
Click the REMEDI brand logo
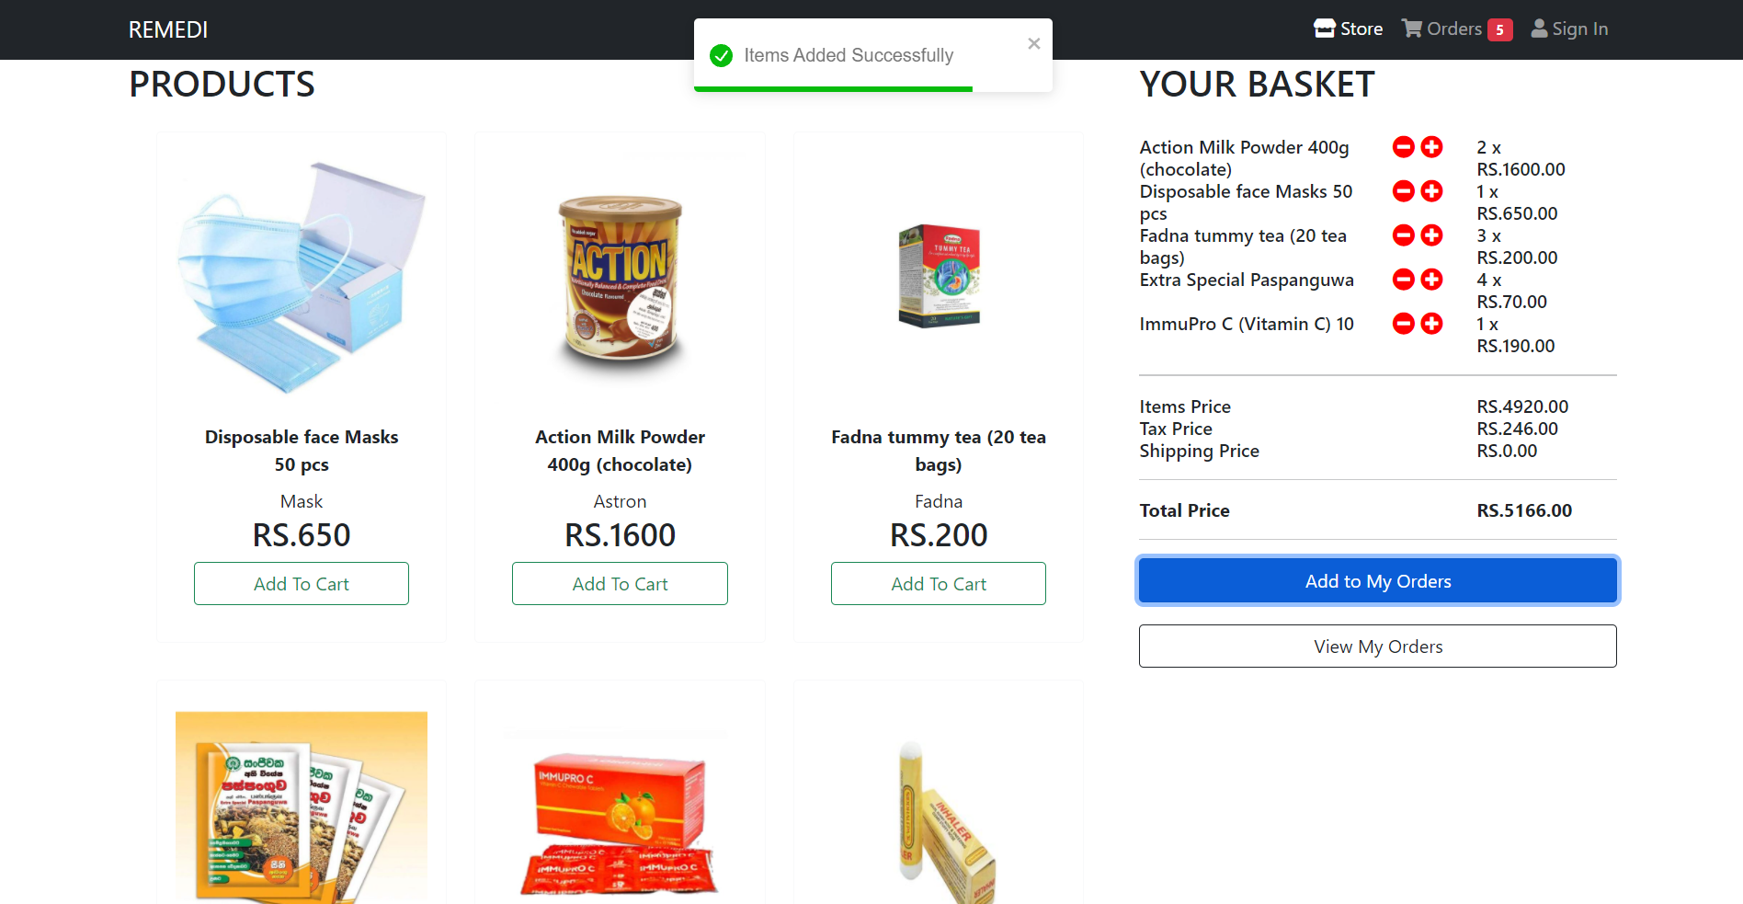click(x=168, y=29)
